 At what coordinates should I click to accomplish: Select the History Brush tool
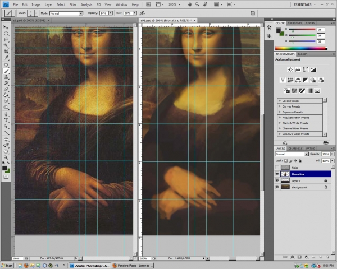6,83
